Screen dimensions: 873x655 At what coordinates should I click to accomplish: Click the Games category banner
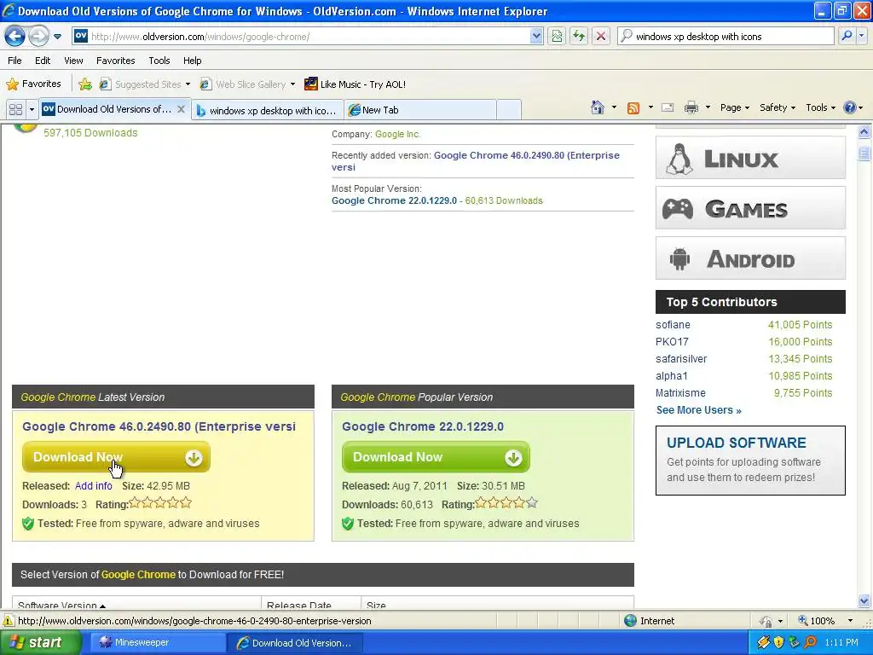click(750, 208)
